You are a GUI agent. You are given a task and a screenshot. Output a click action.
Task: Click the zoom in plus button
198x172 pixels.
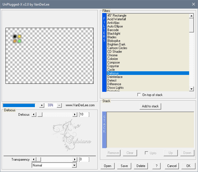point(42,105)
